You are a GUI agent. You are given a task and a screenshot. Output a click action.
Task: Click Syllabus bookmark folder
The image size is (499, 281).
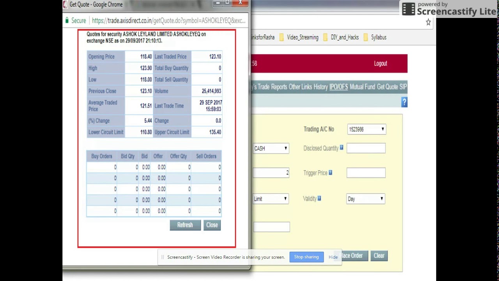(x=375, y=37)
